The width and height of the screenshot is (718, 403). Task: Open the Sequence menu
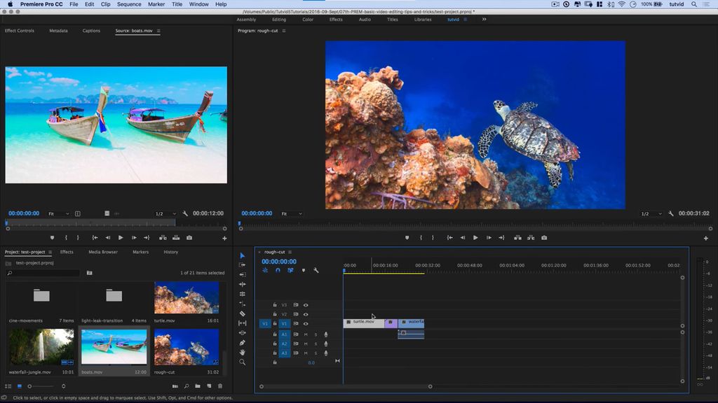(x=128, y=4)
